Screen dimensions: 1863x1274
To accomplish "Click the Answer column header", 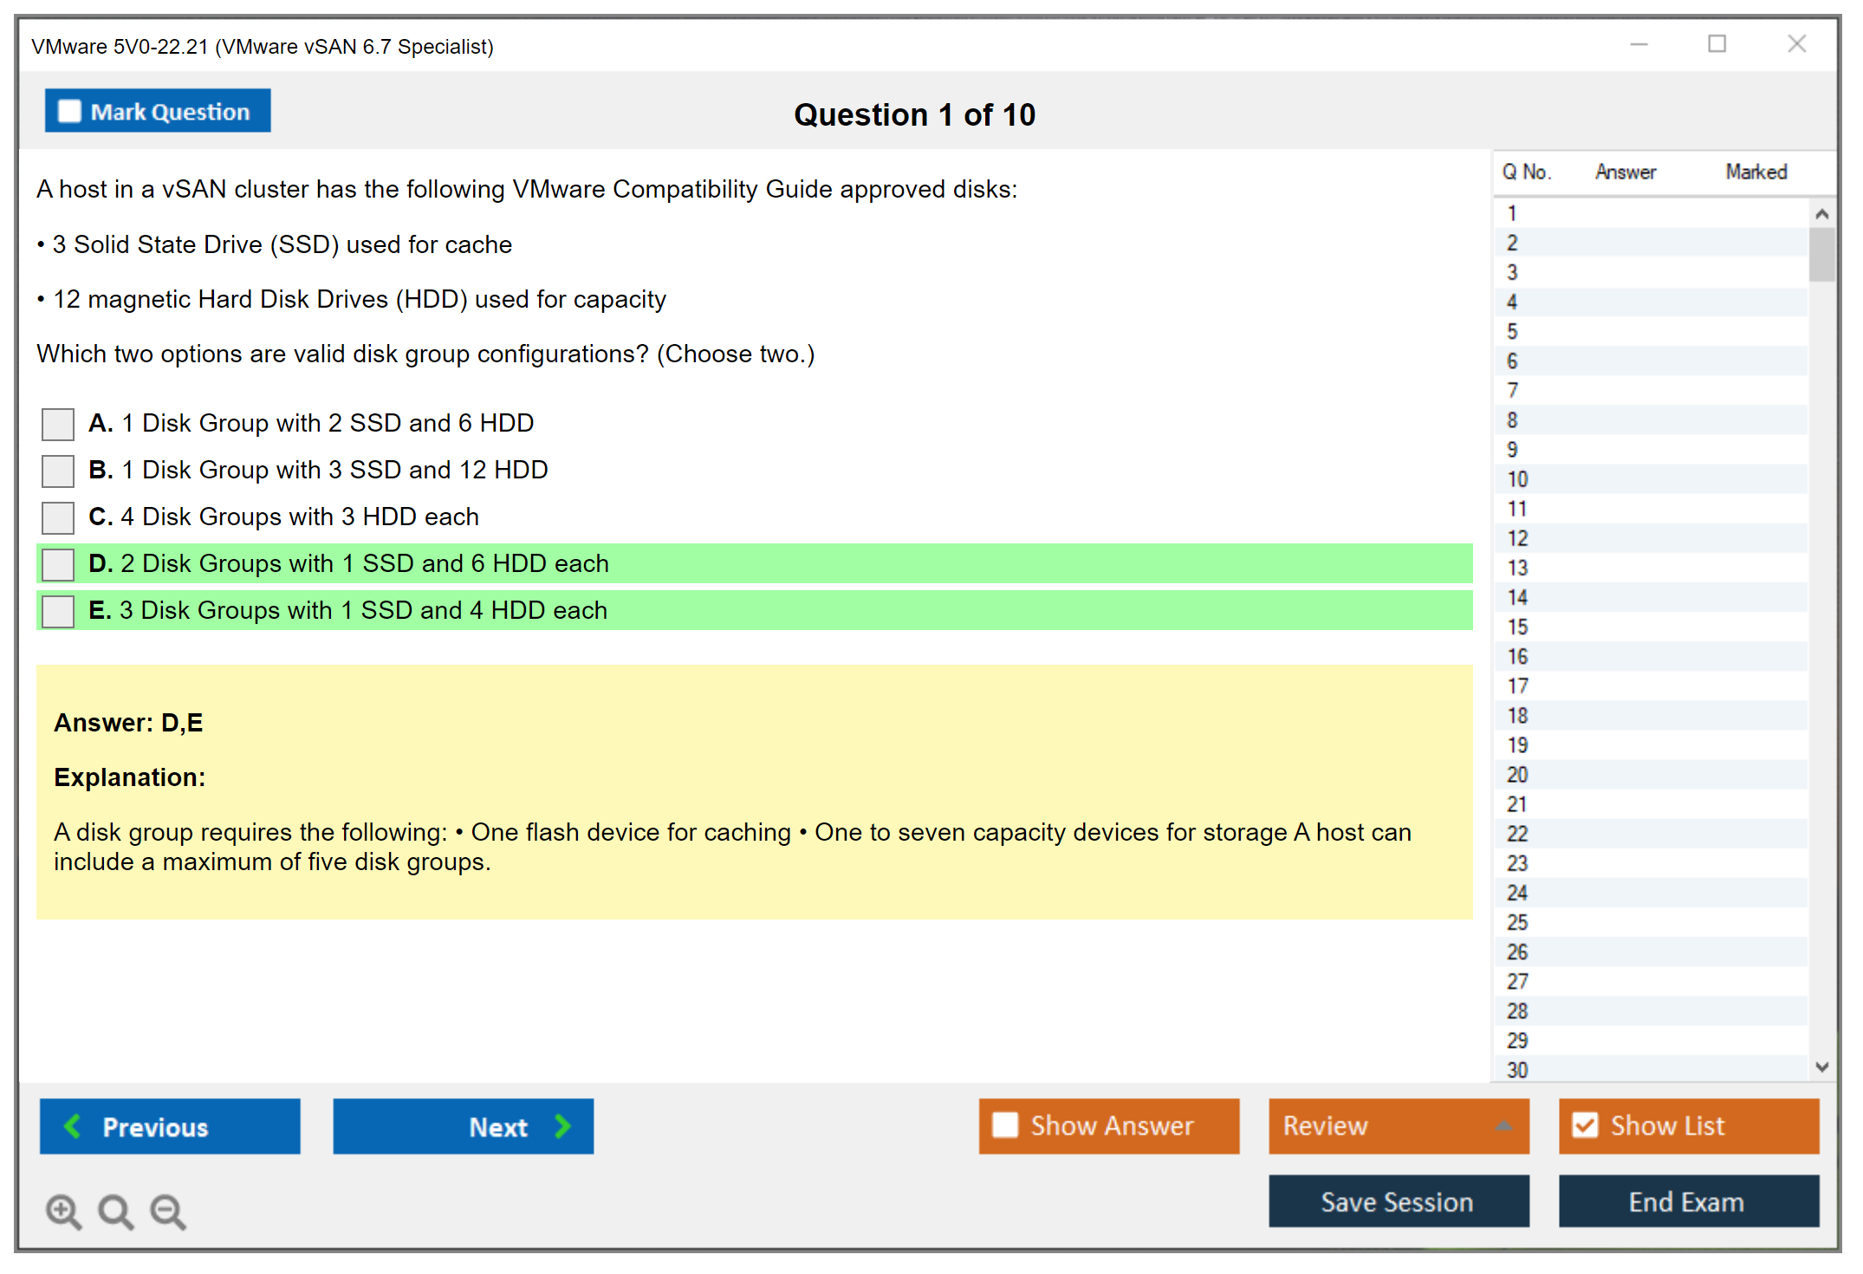I will (1625, 172).
